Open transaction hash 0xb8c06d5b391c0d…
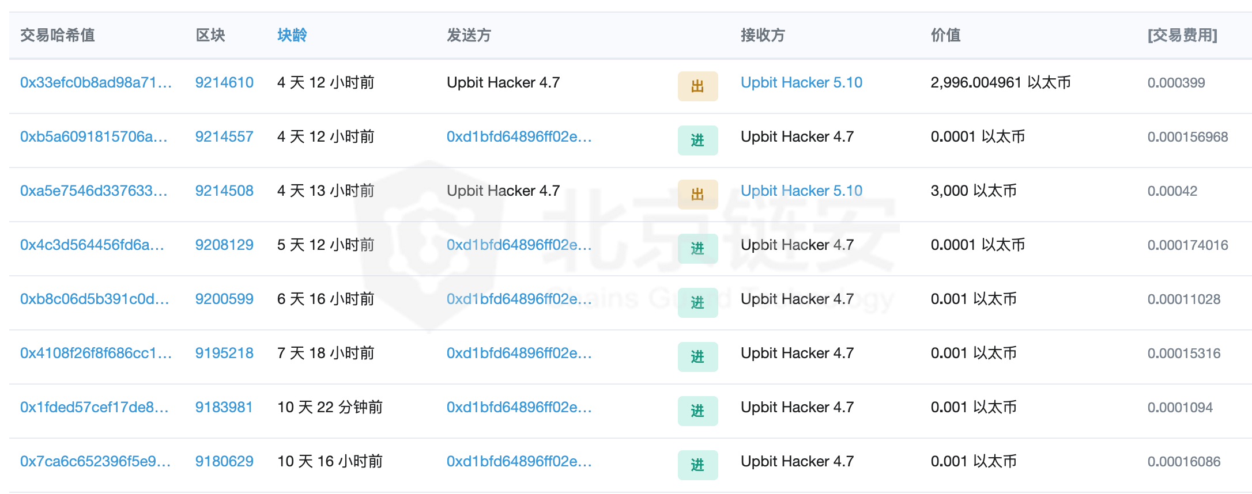1252x494 pixels. point(95,299)
